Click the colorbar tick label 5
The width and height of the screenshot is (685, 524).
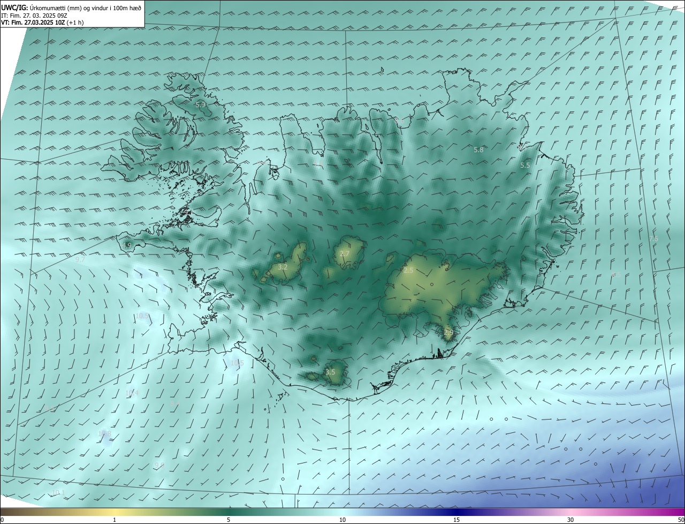tap(229, 520)
